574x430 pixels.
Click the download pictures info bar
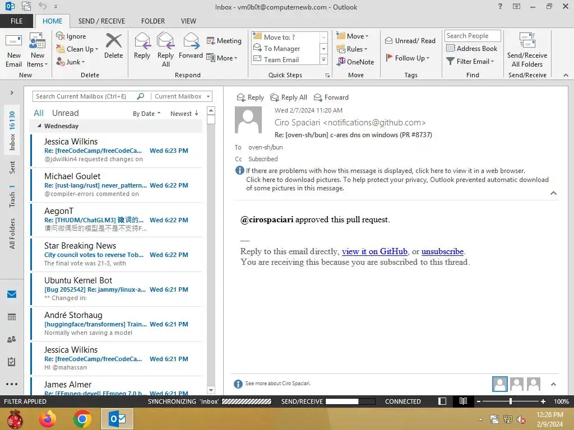(x=397, y=184)
